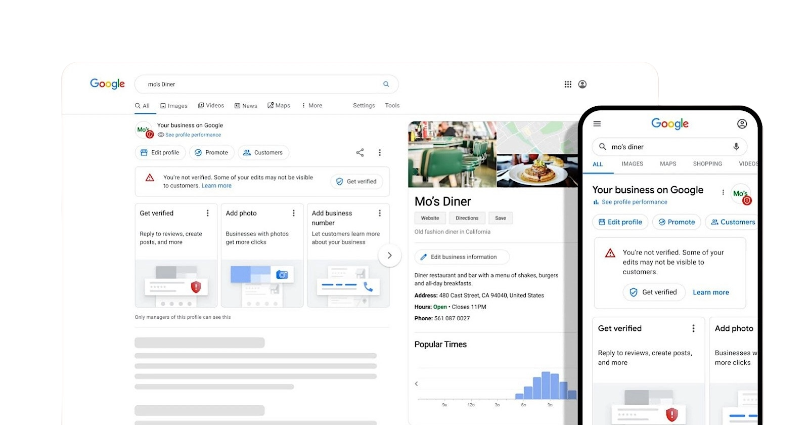
Task: Go to previous Popular Times day
Action: coord(417,384)
